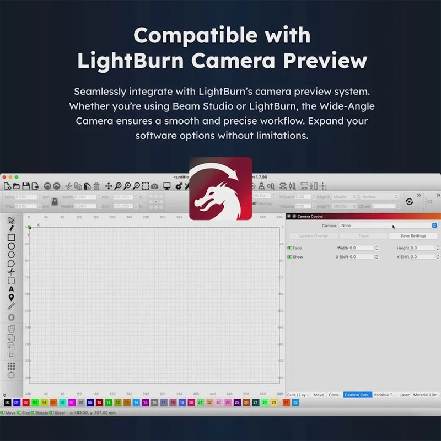This screenshot has width=441, height=441.
Task: Switch to the Laser tab
Action: [404, 395]
